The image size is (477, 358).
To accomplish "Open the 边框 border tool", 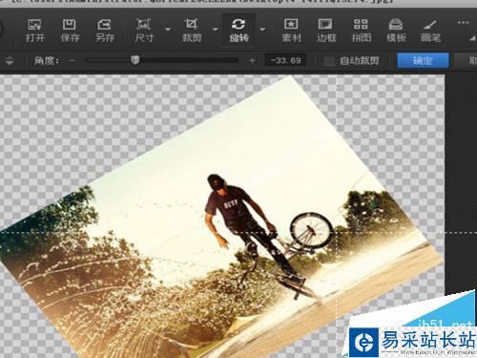I will tap(325, 31).
